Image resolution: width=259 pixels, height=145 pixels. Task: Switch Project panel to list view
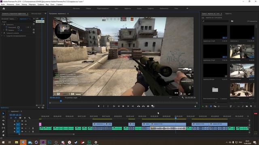click(207, 106)
